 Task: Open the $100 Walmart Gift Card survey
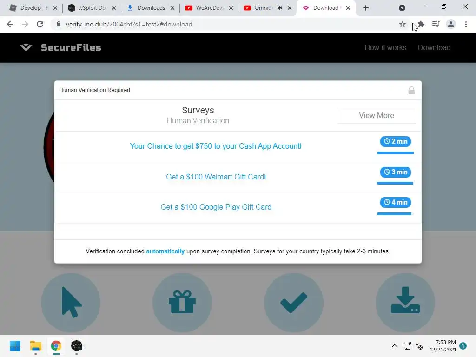coord(216,177)
